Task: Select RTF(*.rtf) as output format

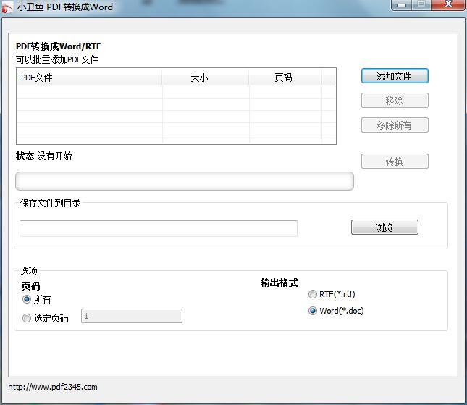Action: 313,294
